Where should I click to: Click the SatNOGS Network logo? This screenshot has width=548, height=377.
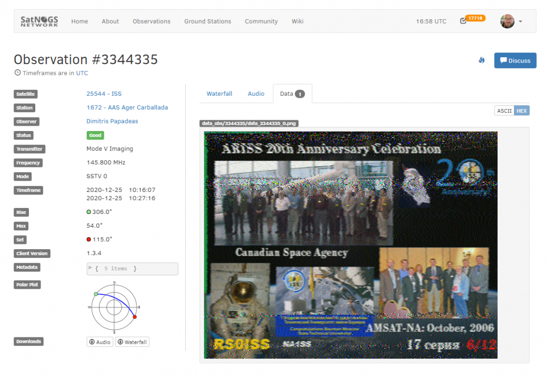point(39,21)
